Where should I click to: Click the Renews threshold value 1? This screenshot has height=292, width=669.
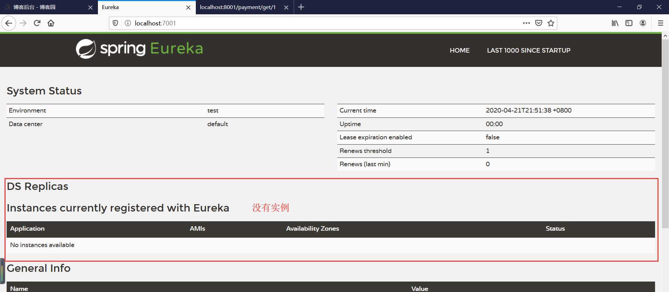point(487,151)
